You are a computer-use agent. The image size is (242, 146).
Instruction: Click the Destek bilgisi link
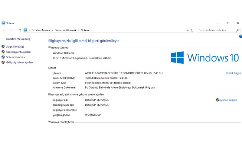[233, 73]
